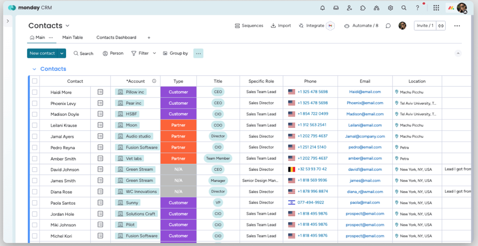Open Sequences from the board header
This screenshot has height=246, width=478.
coord(249,26)
